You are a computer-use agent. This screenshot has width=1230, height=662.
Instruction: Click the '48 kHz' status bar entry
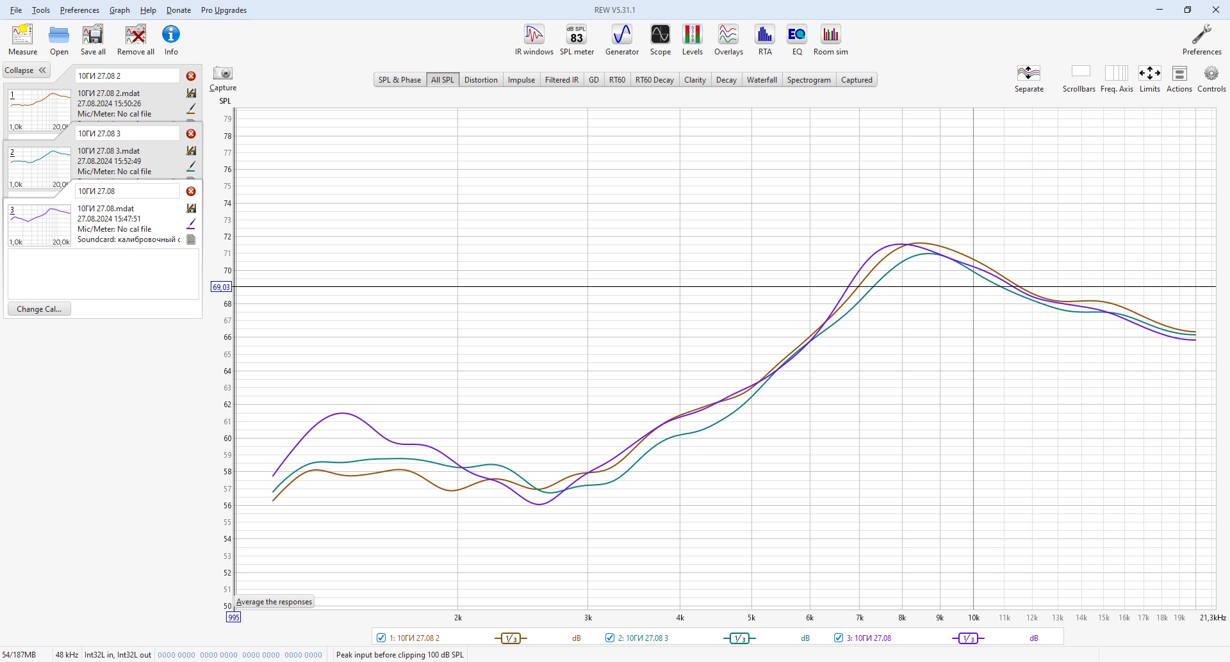[x=67, y=655]
